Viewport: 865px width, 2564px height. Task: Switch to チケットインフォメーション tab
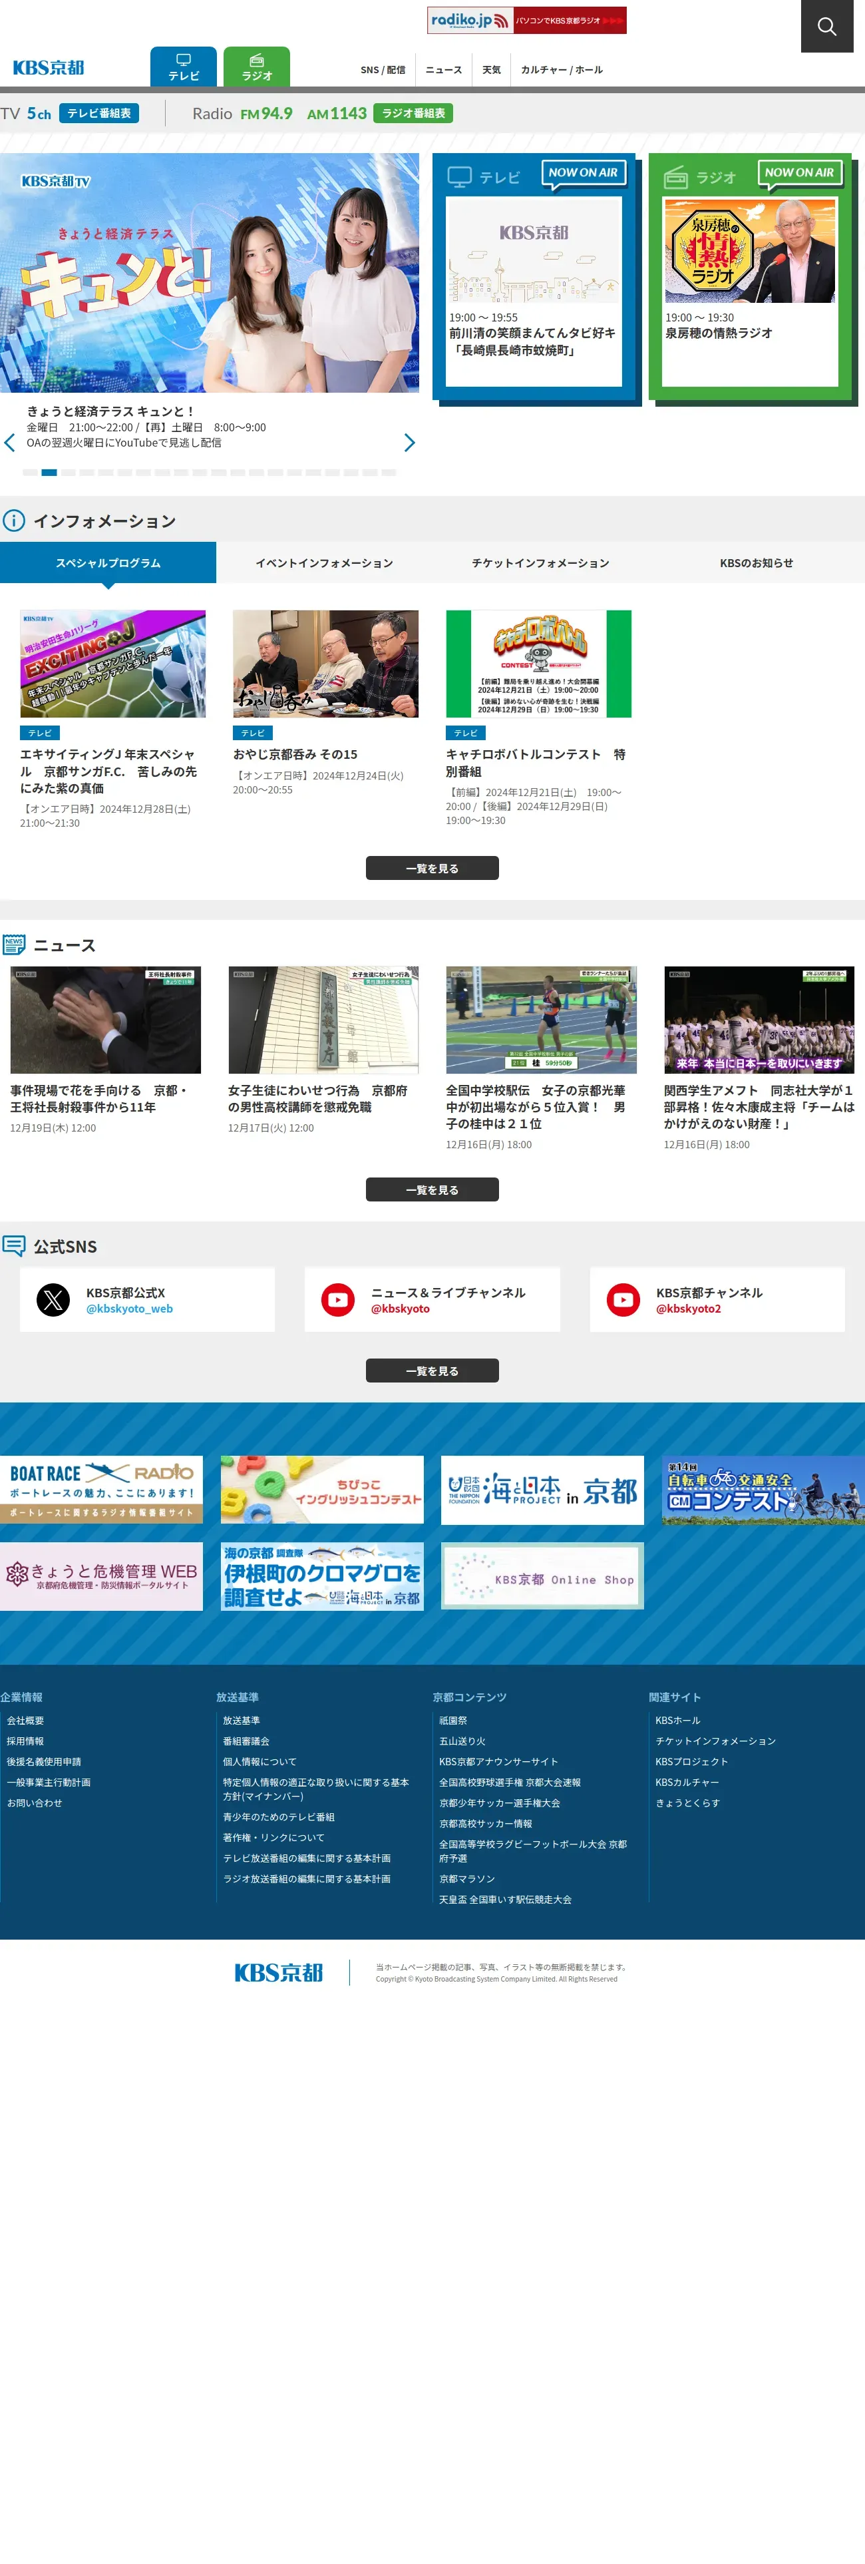click(x=540, y=563)
